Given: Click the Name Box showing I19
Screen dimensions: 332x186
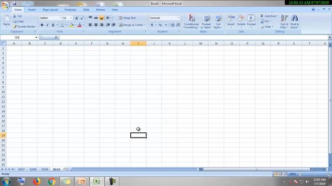Looking at the screenshot, I should 17,37.
